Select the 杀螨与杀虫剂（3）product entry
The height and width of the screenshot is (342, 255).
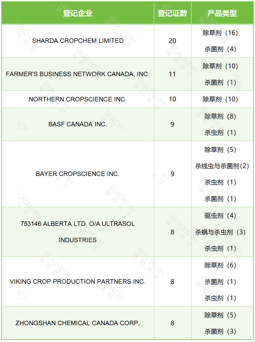pos(220,232)
